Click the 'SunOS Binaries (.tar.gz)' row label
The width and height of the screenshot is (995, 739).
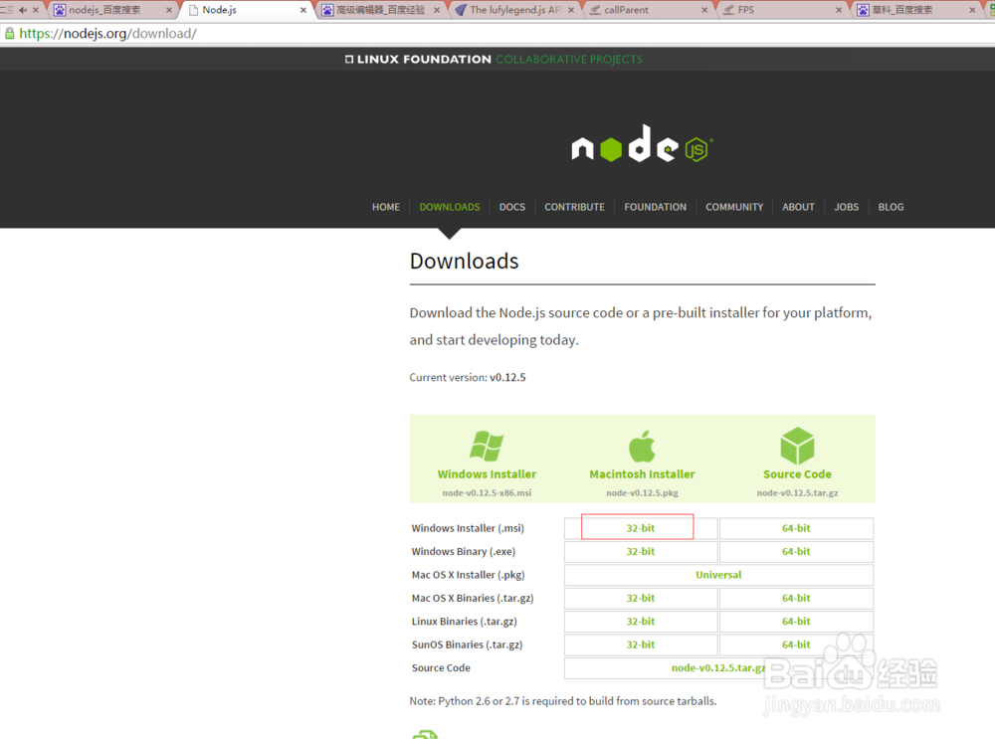(x=467, y=645)
